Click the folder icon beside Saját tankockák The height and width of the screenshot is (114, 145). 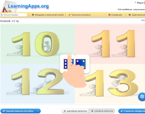tap(130, 15)
